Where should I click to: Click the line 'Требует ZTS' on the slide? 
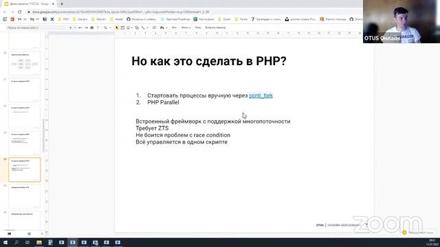click(x=152, y=128)
